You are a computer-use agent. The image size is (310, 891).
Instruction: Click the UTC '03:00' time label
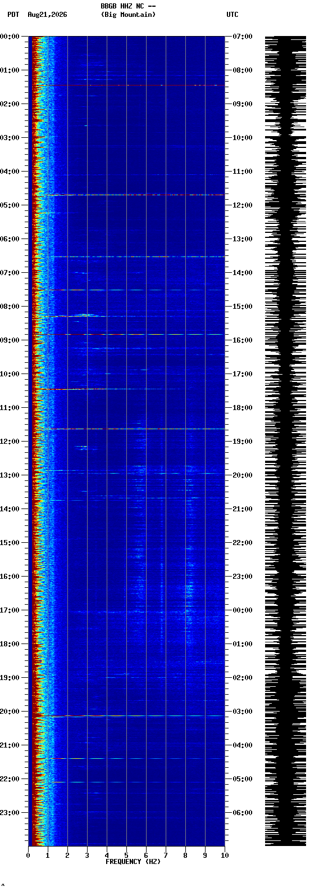tap(242, 712)
